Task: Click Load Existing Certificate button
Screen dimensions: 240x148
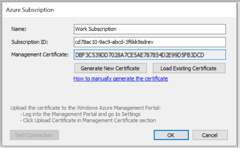Action: (189, 68)
